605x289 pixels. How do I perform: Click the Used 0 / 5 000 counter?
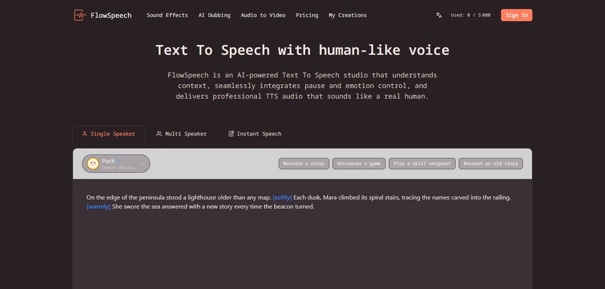click(x=470, y=15)
